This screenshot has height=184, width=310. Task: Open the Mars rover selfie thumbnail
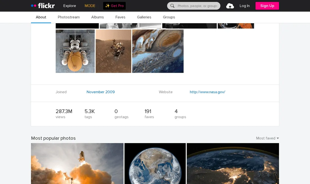click(114, 51)
